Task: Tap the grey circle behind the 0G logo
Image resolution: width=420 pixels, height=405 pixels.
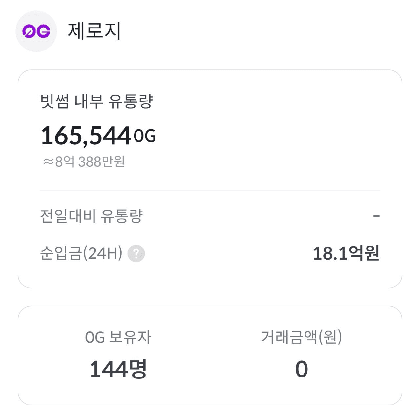Action: pos(36,31)
